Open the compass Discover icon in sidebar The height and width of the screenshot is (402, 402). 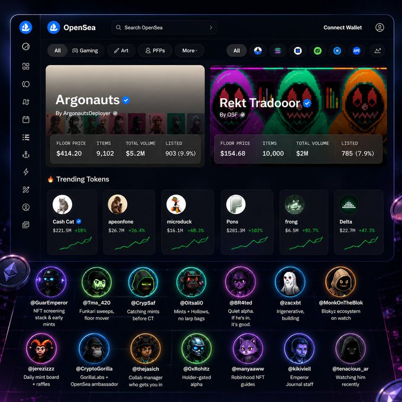coord(26,47)
